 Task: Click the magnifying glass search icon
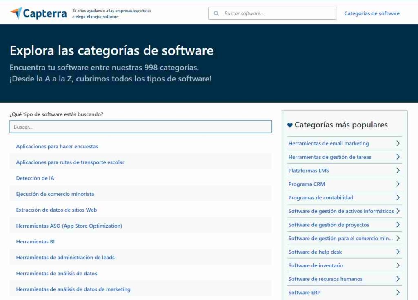point(216,13)
